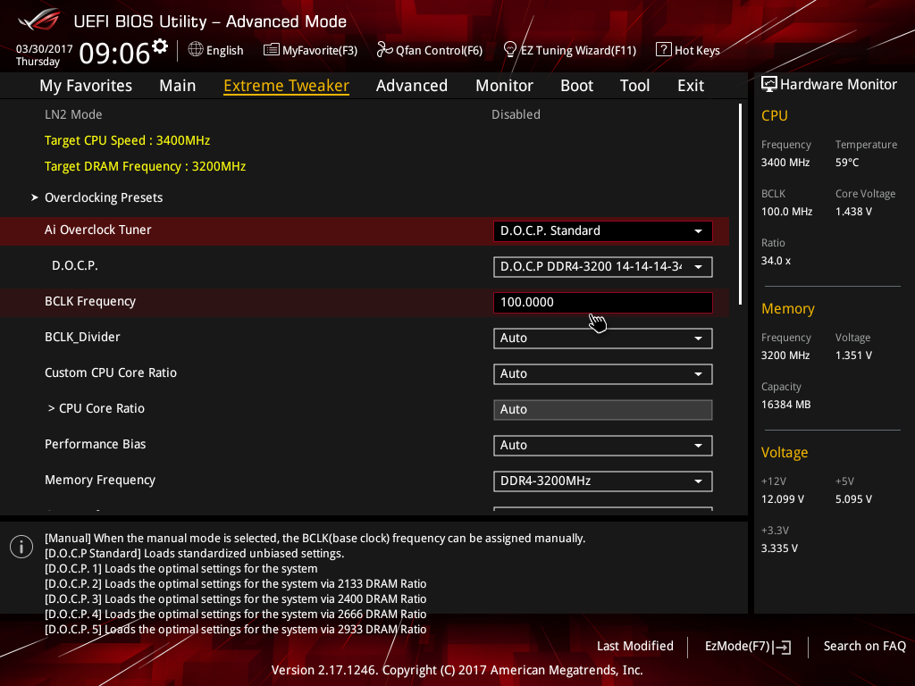Click the Hardware Monitor display icon
The width and height of the screenshot is (915, 686).
pos(768,84)
